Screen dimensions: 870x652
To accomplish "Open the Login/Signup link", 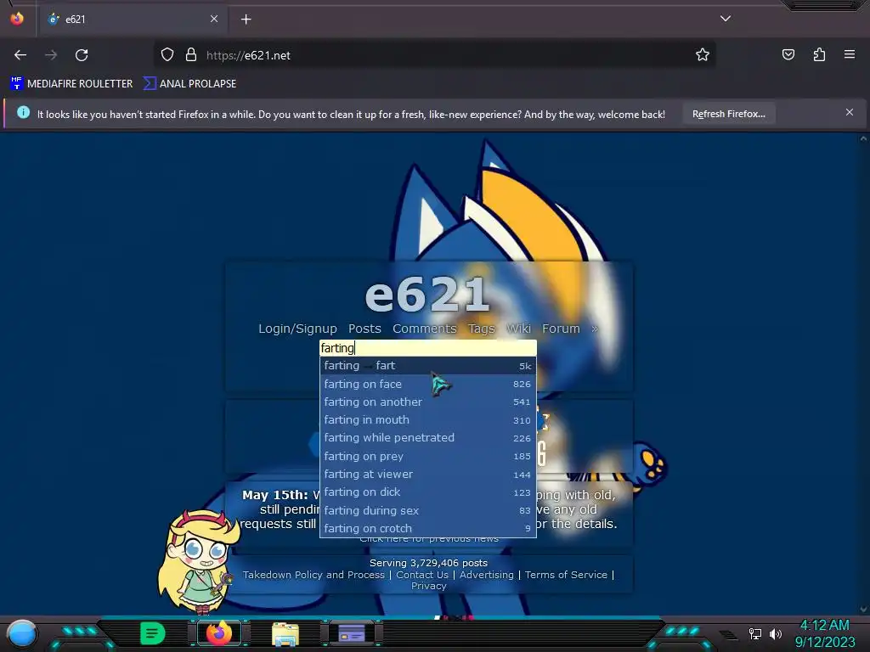I will 297,329.
